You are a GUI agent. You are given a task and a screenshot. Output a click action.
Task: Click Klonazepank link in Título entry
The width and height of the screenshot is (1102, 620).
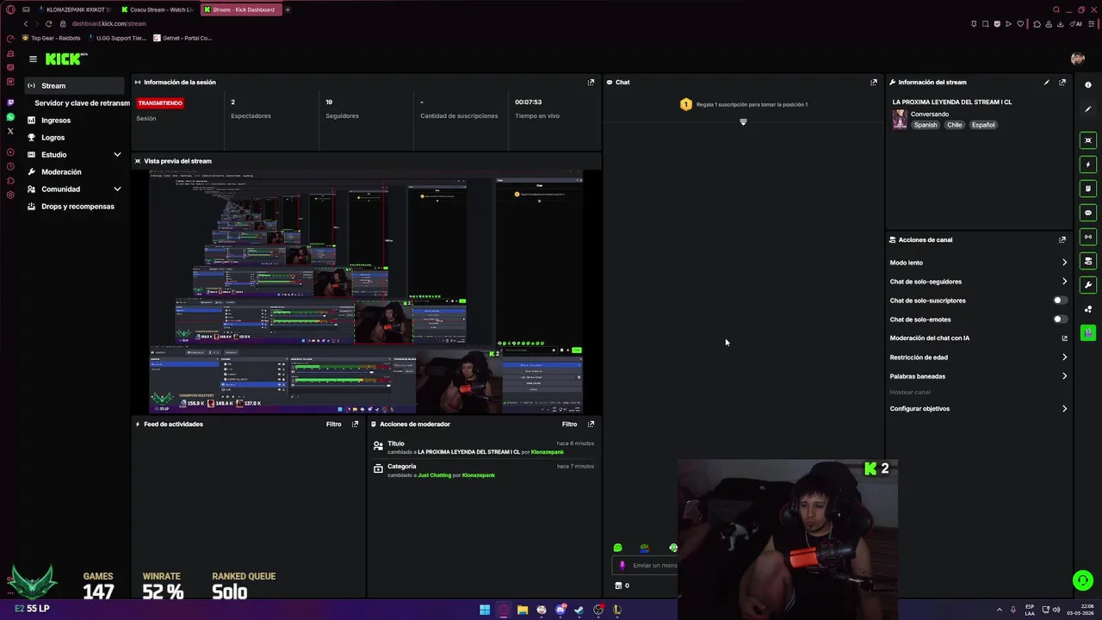tap(548, 452)
